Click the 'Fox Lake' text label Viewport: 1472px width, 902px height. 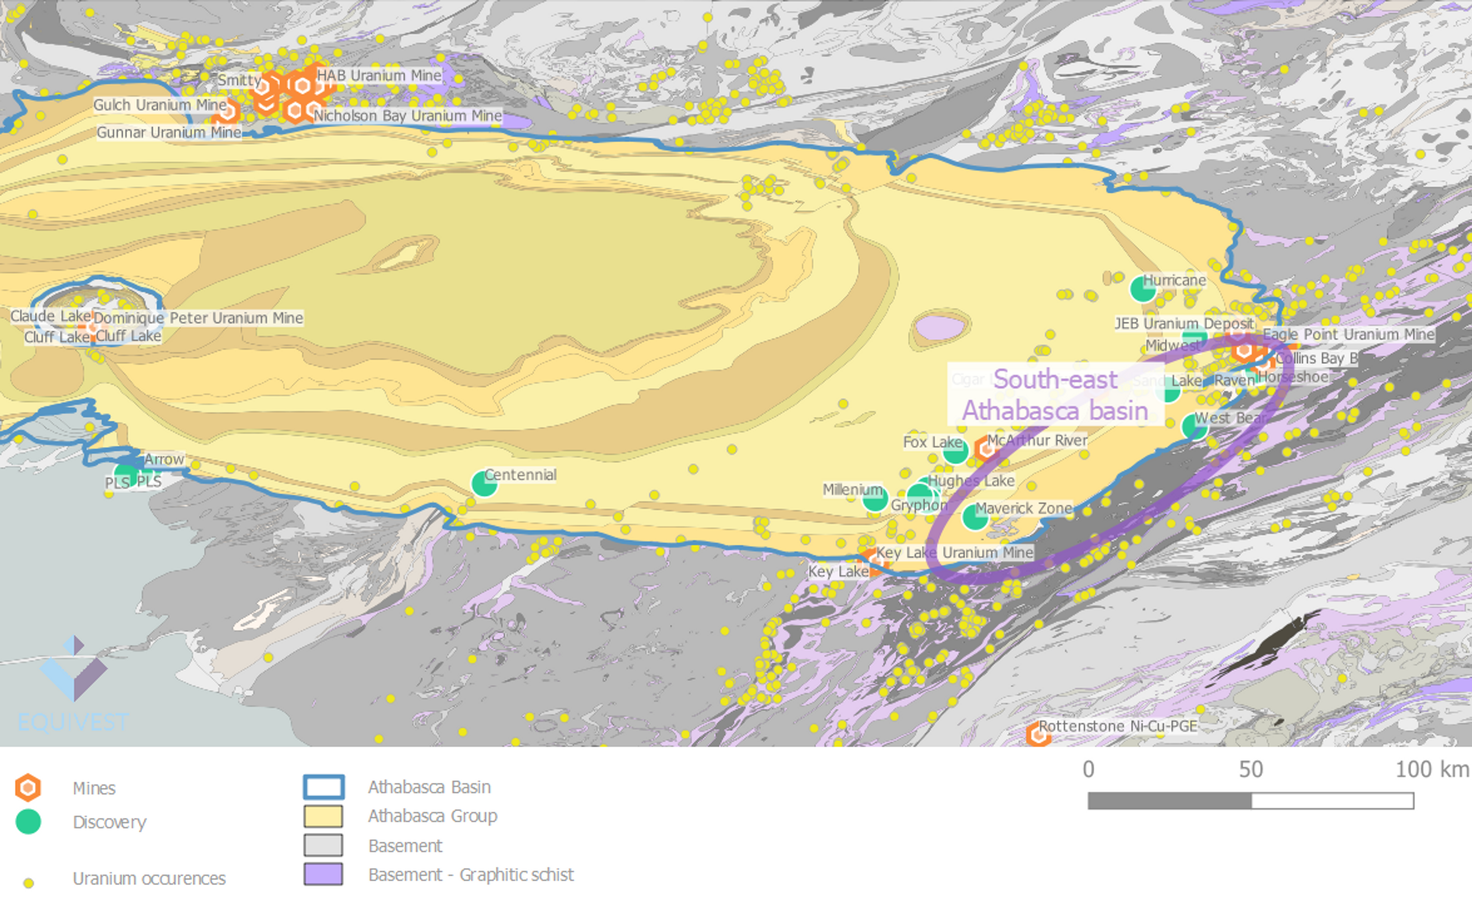933,443
